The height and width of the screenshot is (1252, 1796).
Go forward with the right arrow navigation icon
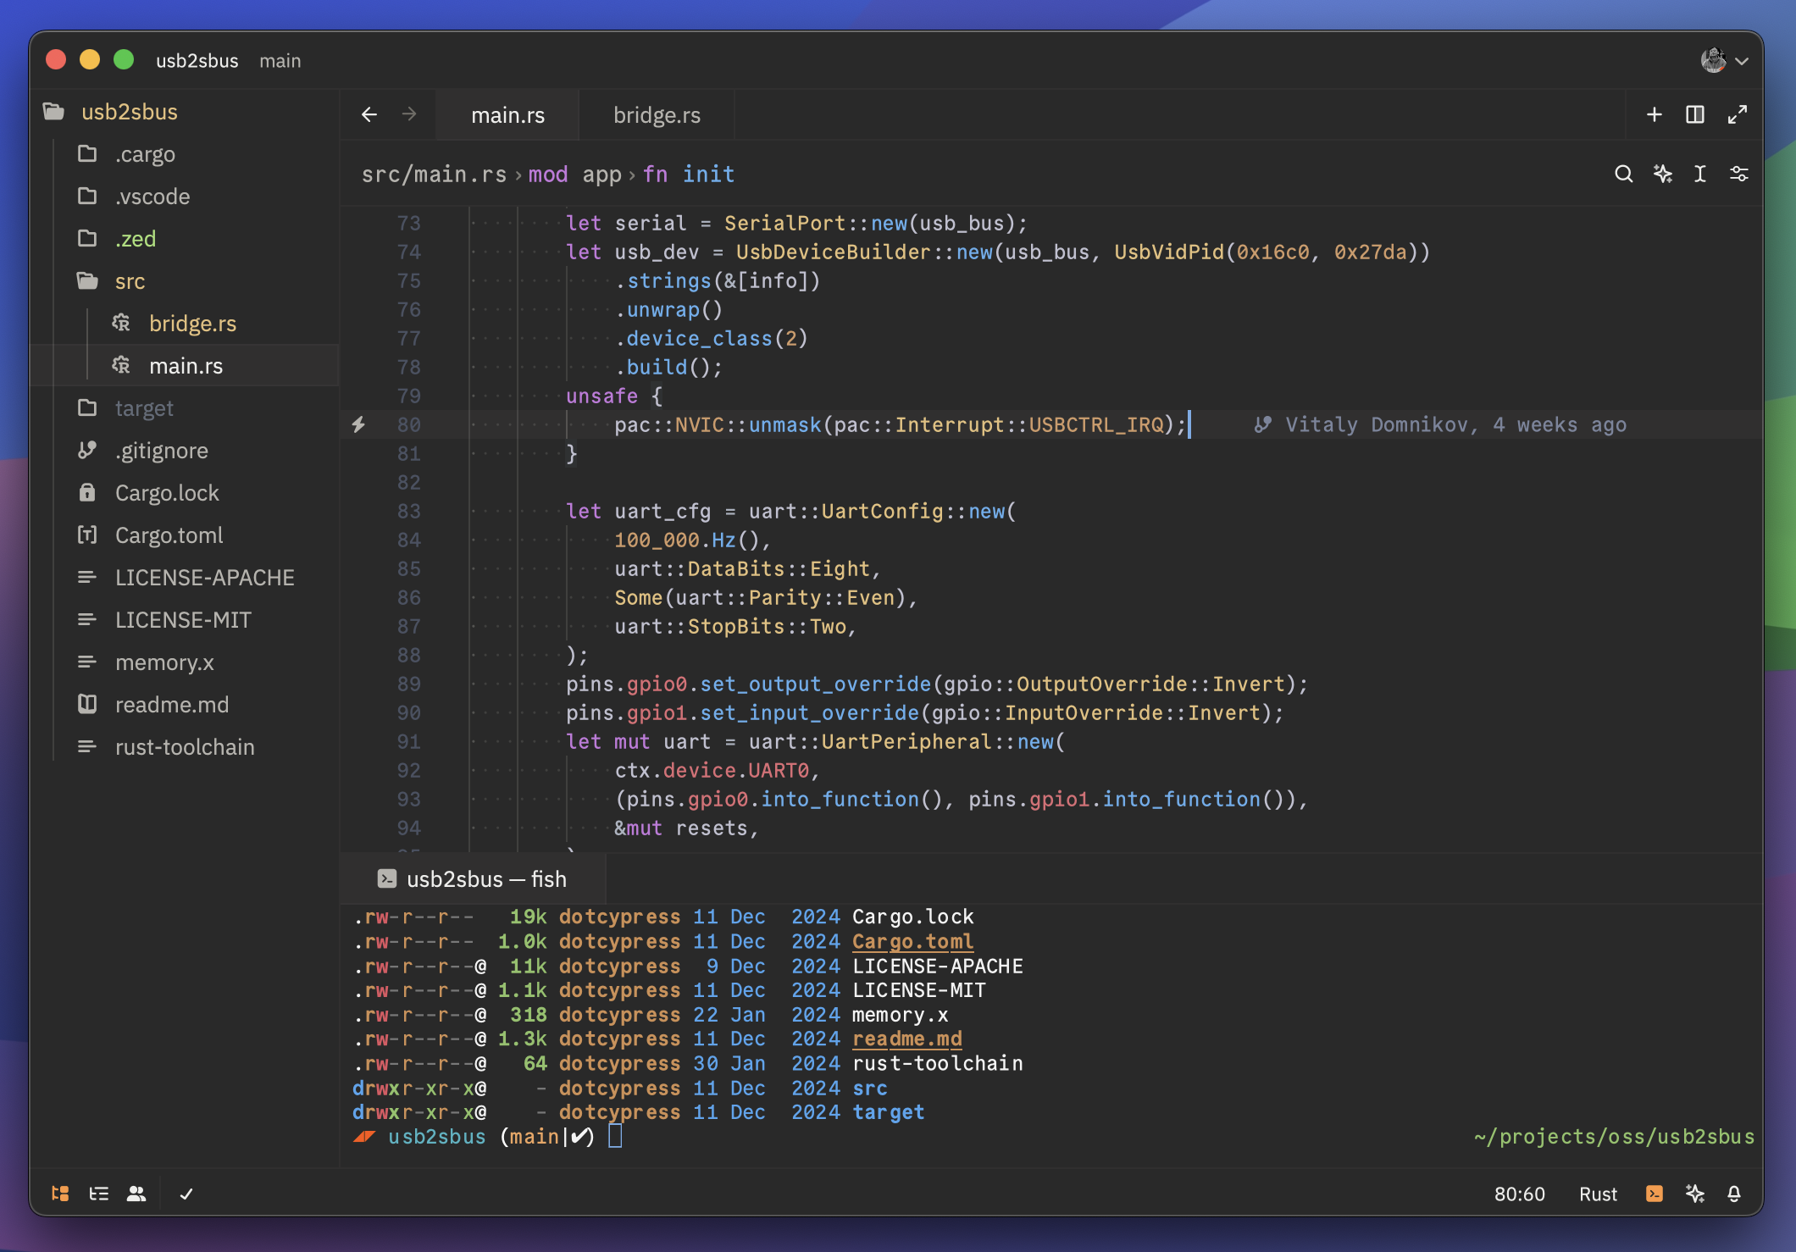[409, 114]
